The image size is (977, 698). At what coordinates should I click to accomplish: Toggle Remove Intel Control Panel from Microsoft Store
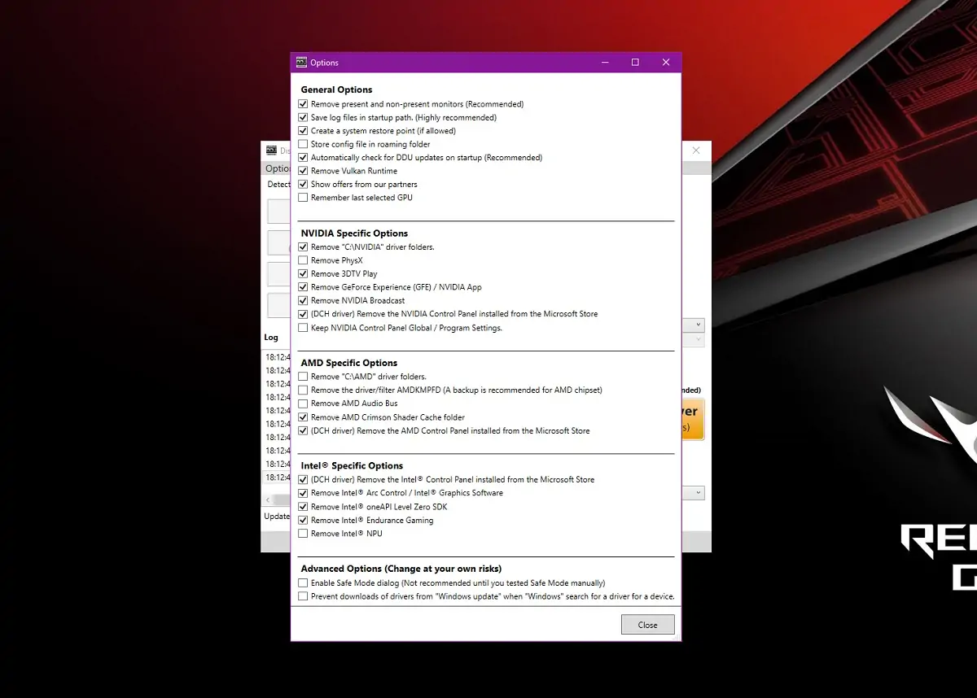pos(303,480)
